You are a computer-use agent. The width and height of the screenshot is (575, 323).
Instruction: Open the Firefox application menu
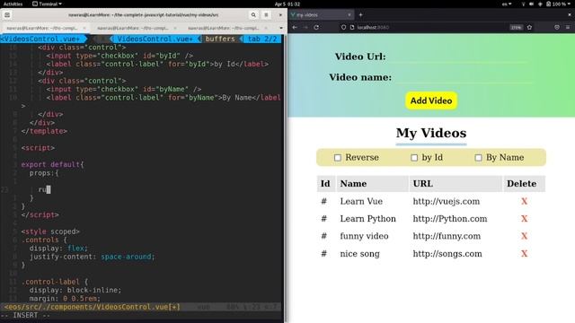(x=568, y=28)
